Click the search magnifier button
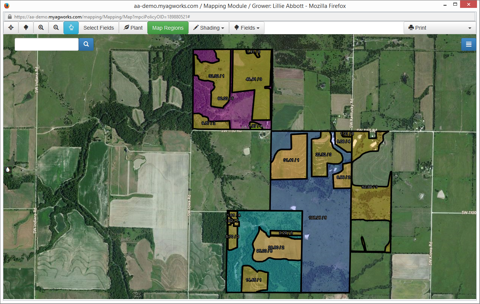This screenshot has height=304, width=480. coord(86,44)
